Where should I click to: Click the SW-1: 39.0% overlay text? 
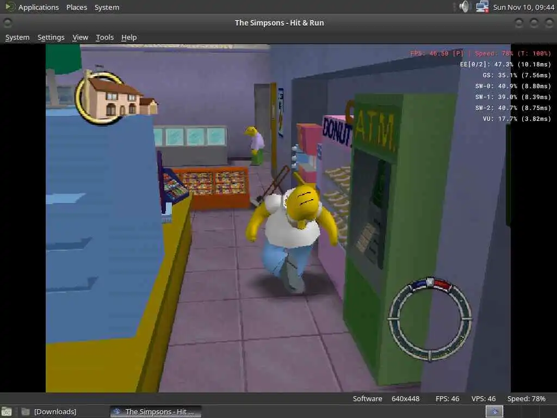click(x=513, y=97)
